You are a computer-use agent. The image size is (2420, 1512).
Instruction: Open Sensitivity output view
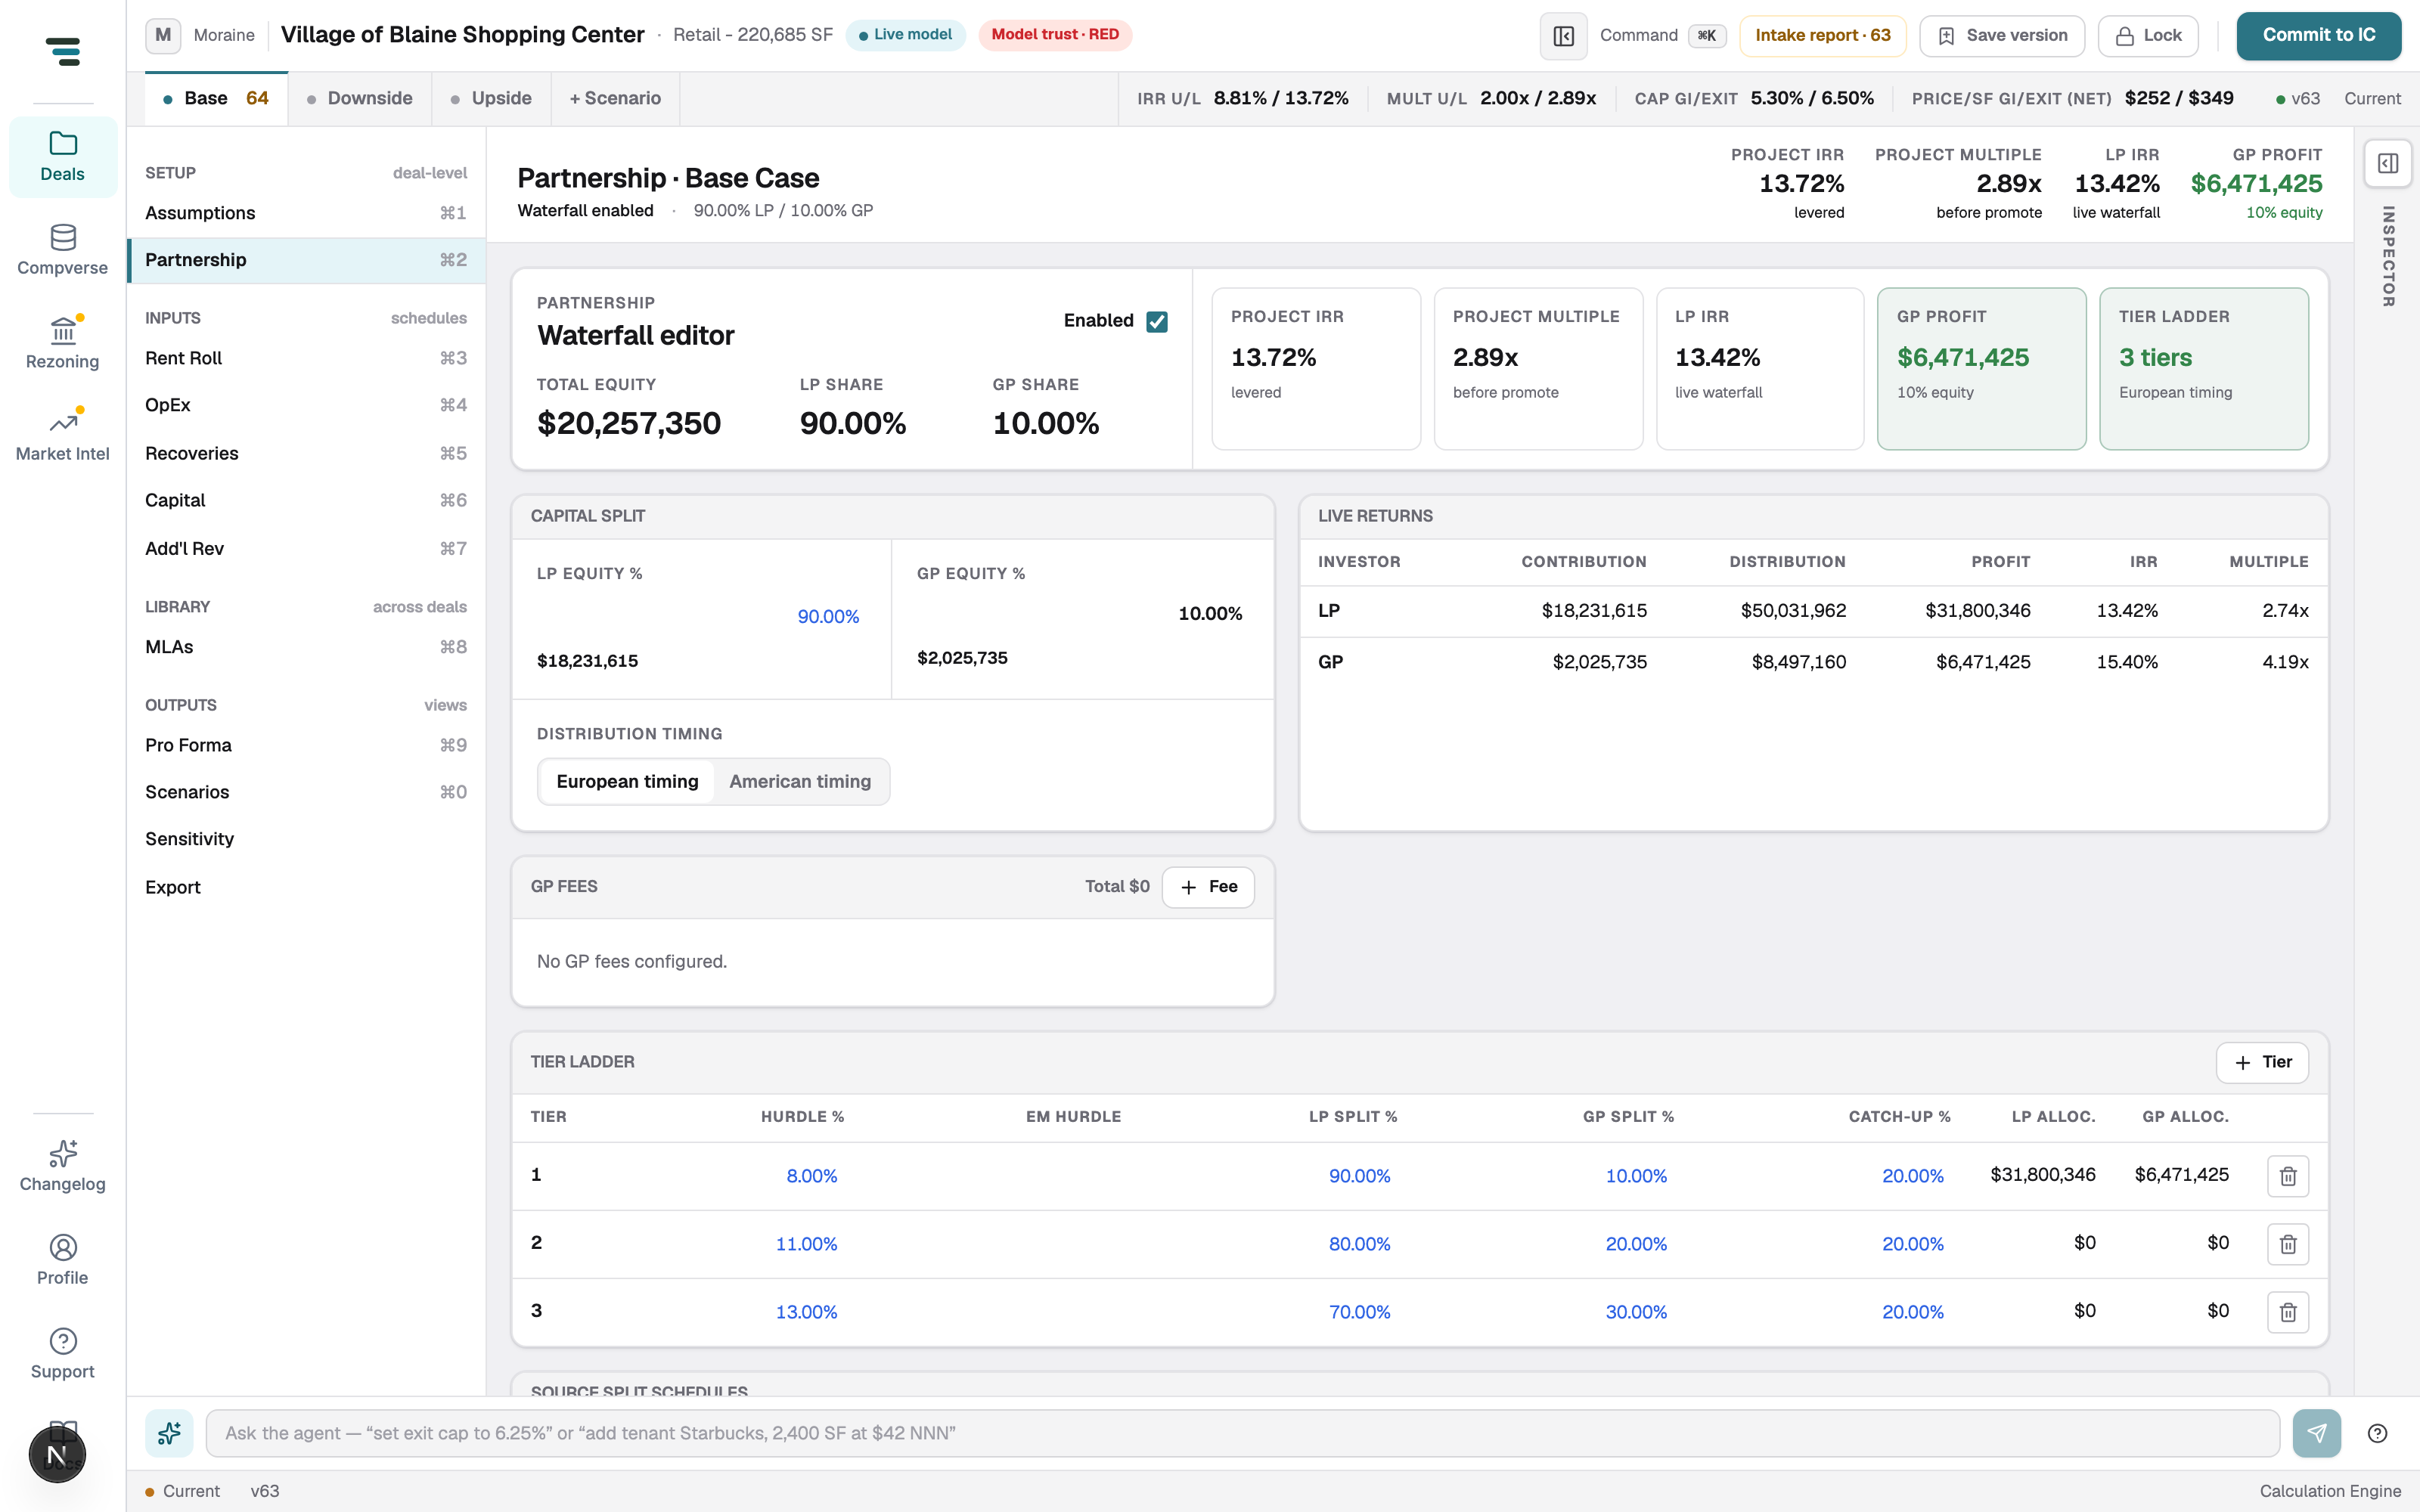coord(306,839)
